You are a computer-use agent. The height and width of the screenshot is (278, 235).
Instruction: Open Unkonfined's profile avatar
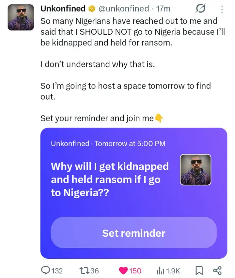pyautogui.click(x=21, y=17)
